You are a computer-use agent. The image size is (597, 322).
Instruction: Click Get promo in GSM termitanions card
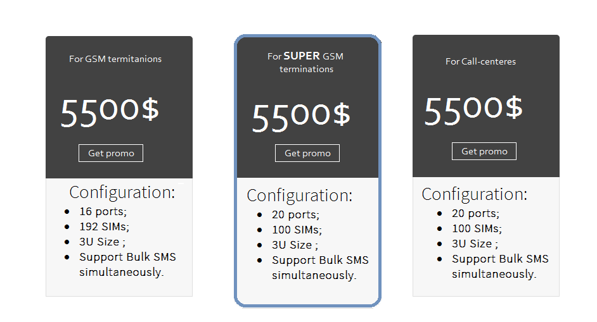click(x=111, y=153)
